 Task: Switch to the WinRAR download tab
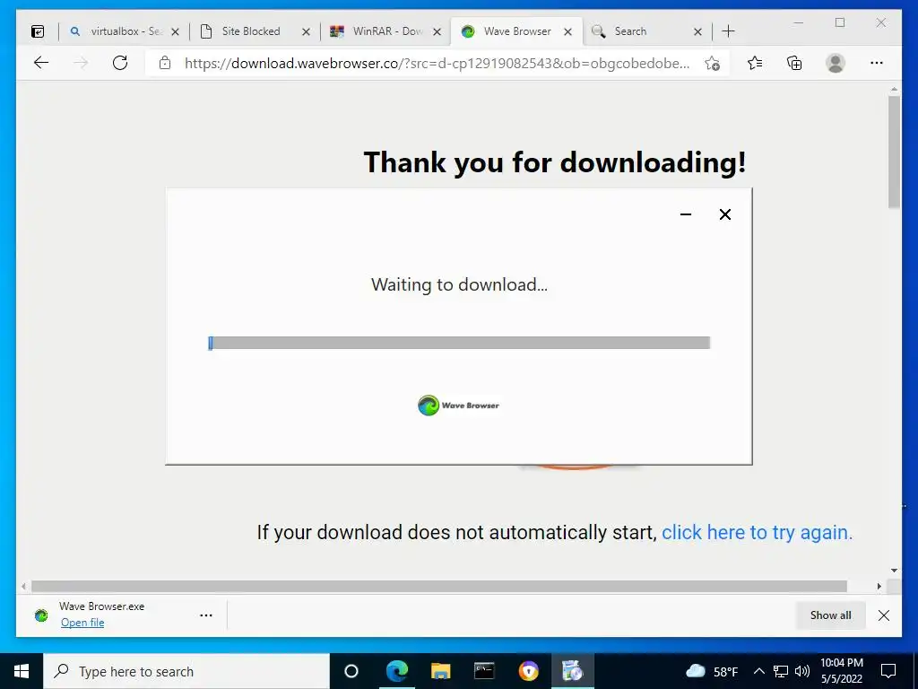(x=384, y=31)
